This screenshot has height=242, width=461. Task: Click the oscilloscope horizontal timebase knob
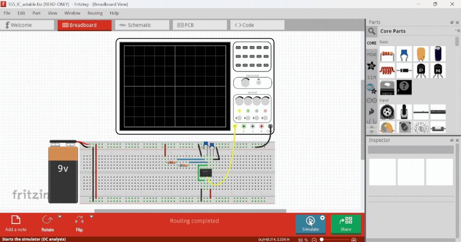(x=245, y=83)
